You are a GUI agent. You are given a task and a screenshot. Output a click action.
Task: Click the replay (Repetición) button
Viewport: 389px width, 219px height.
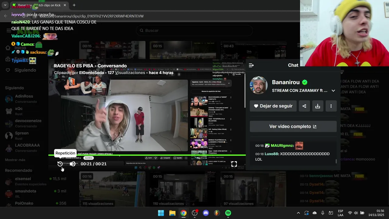coord(60,164)
